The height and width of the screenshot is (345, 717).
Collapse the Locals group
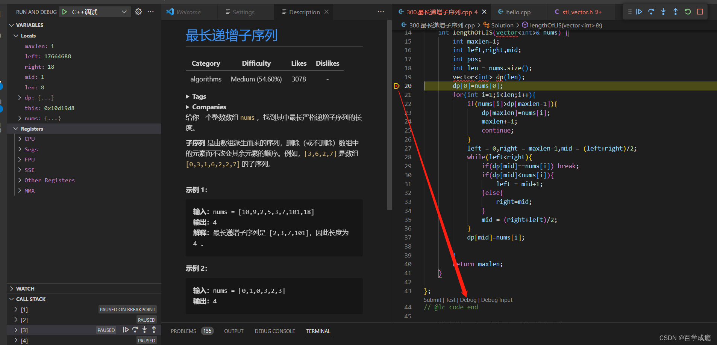(16, 36)
